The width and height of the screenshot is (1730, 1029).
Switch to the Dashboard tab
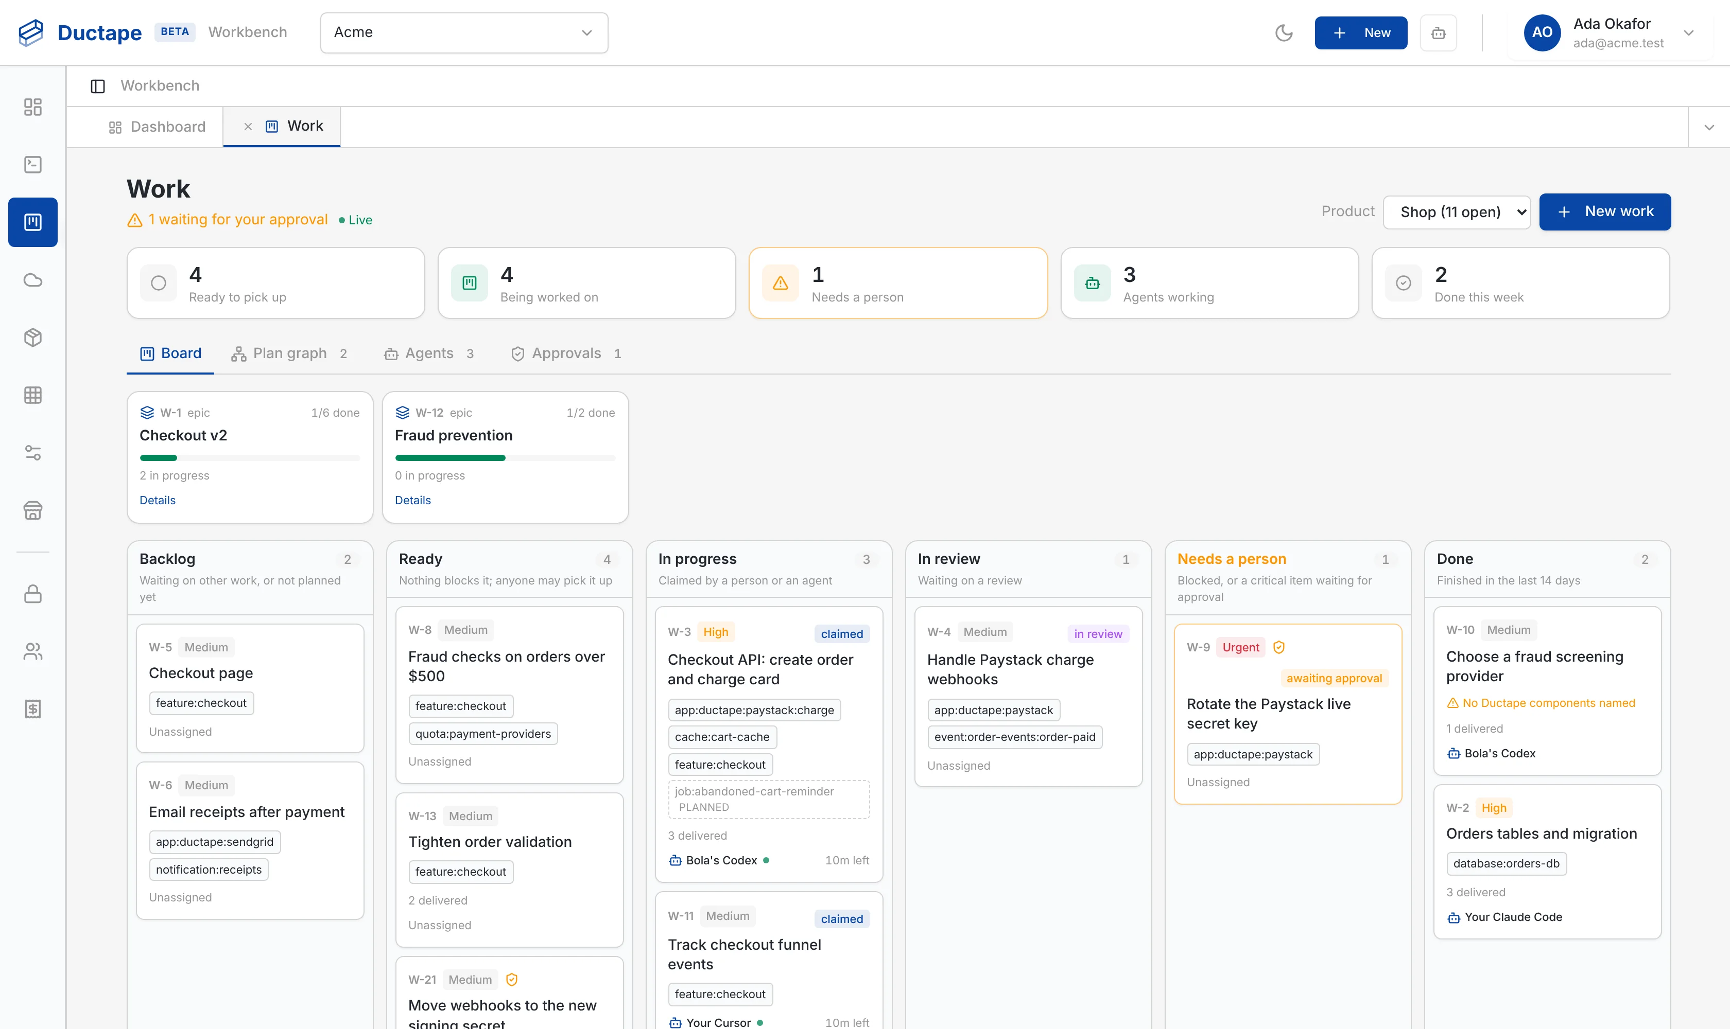(x=157, y=127)
